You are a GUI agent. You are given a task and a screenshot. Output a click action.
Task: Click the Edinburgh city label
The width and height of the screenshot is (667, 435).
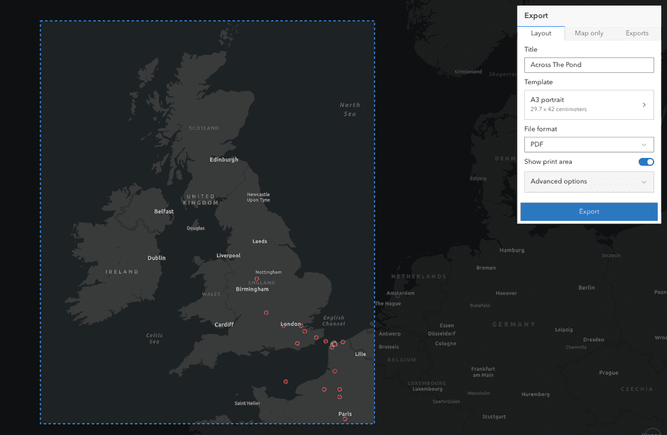coord(224,160)
